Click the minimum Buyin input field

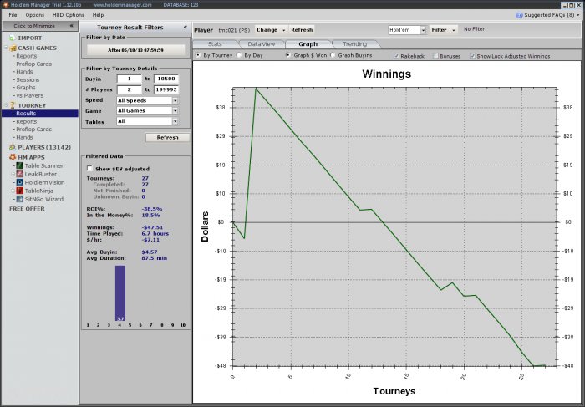[128, 78]
